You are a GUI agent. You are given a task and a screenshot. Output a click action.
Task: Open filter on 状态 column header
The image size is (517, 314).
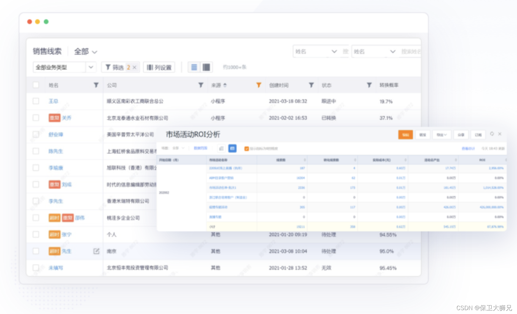(369, 85)
